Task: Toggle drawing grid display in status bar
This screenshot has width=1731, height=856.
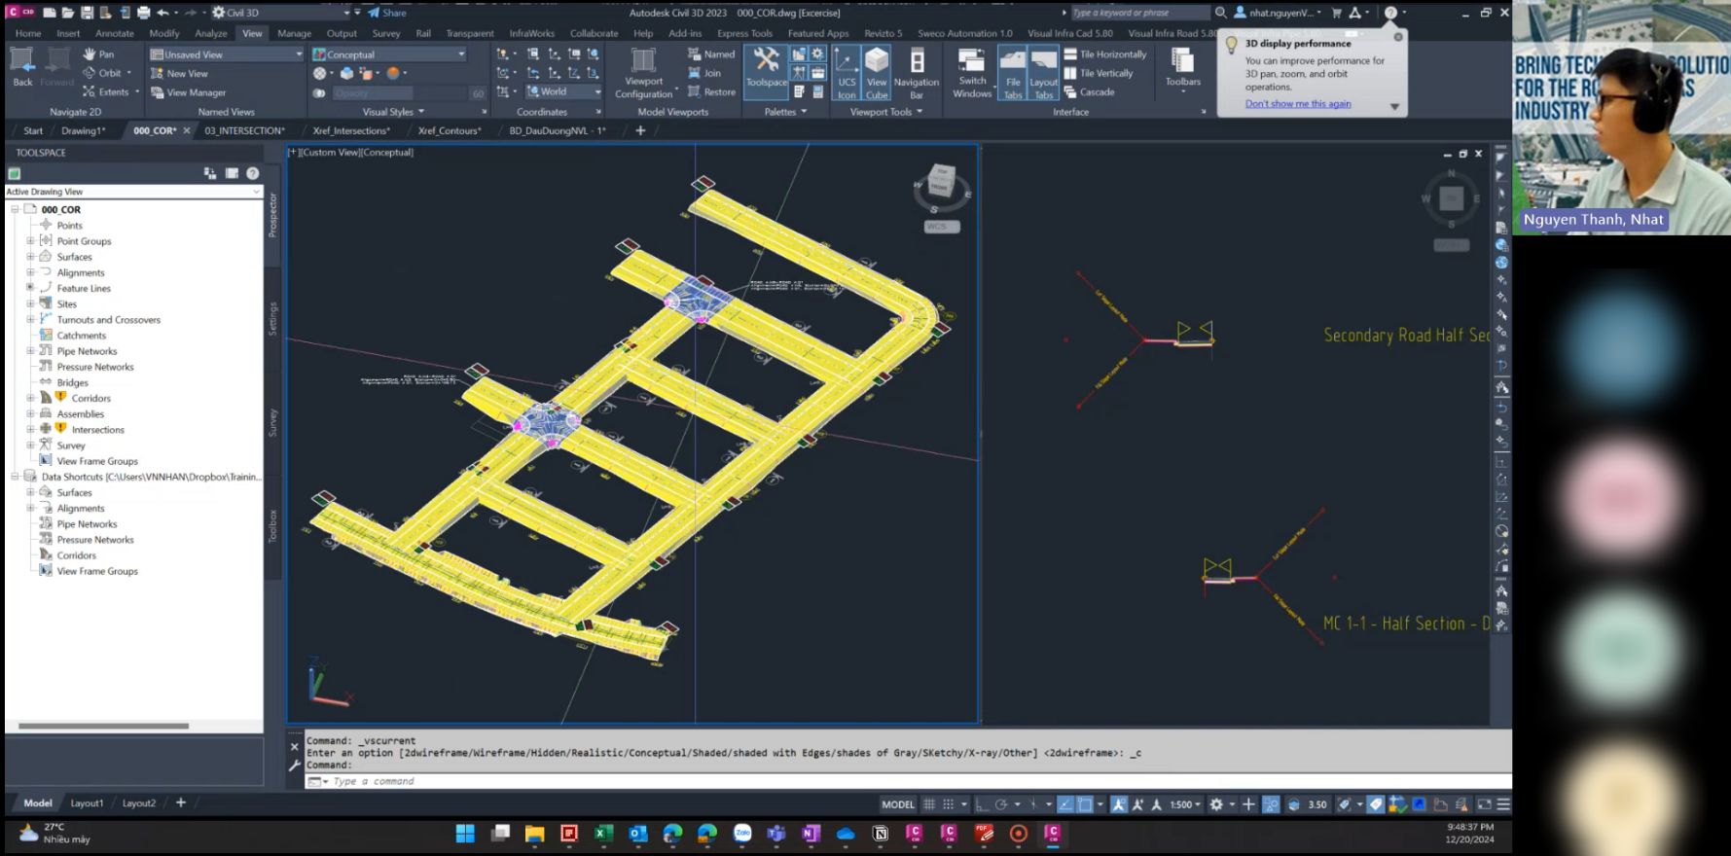Action: 929,804
